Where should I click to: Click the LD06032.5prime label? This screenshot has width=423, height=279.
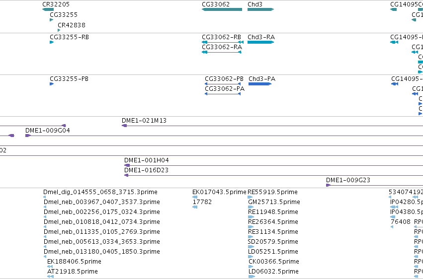tap(273, 272)
